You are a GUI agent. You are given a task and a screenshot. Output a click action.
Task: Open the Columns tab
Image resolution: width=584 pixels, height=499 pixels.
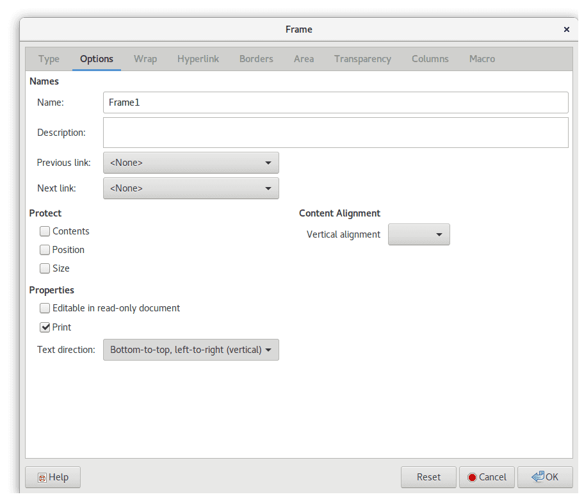point(430,58)
